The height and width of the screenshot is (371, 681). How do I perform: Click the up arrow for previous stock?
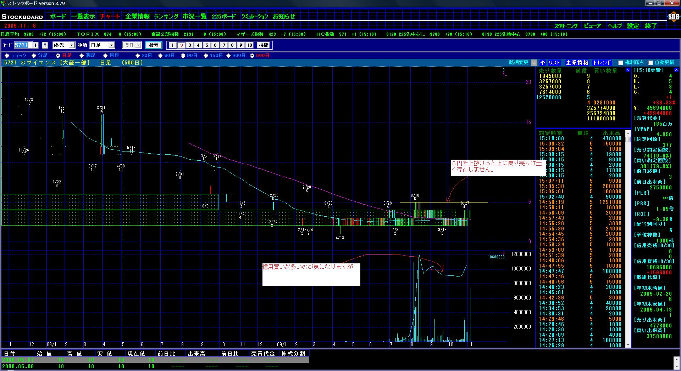click(x=543, y=63)
